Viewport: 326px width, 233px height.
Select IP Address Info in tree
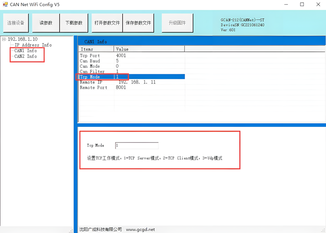(33, 45)
